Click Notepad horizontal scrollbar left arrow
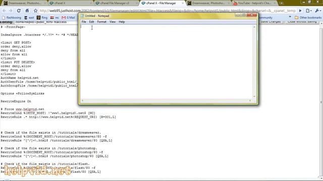Image resolution: width=323 pixels, height=181 pixels. point(82,101)
